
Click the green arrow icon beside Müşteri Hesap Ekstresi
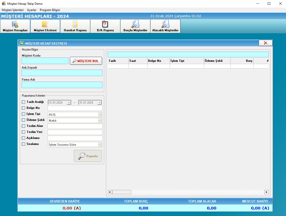tap(22, 43)
